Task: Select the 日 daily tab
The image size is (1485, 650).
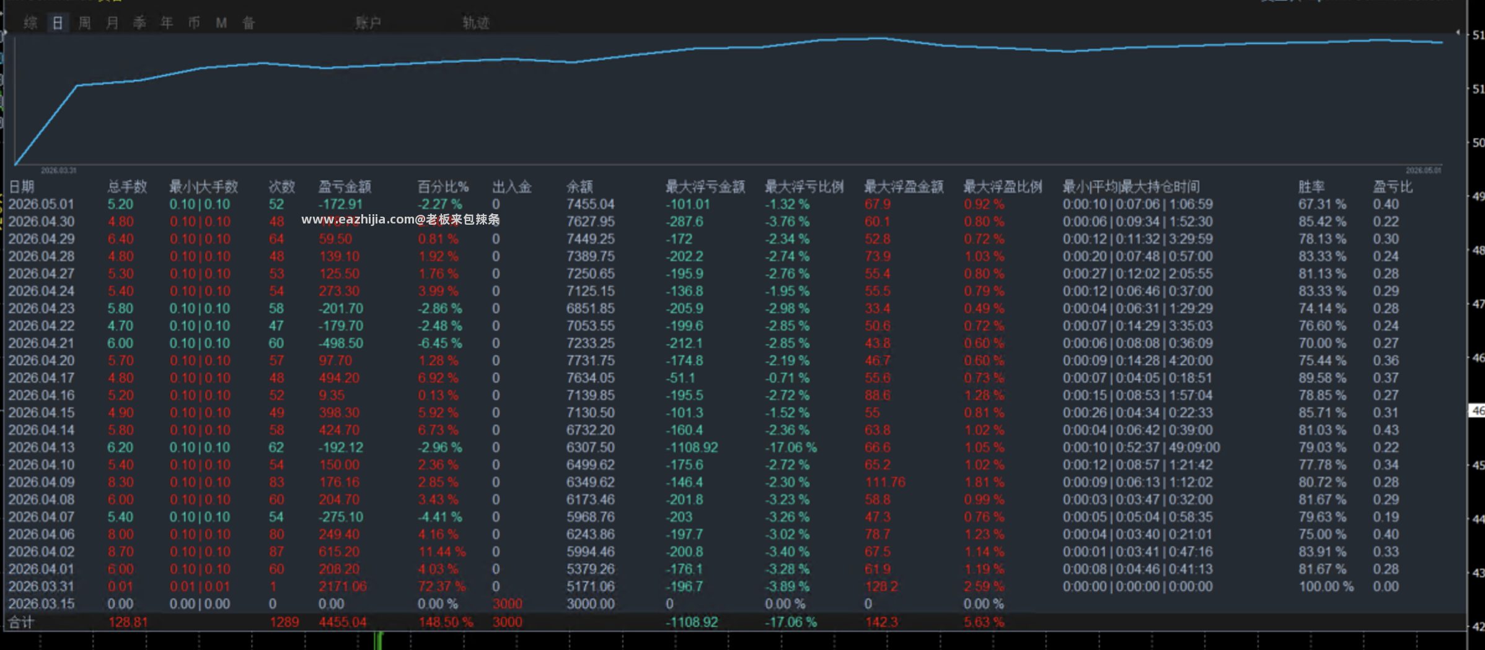Action: click(x=58, y=23)
